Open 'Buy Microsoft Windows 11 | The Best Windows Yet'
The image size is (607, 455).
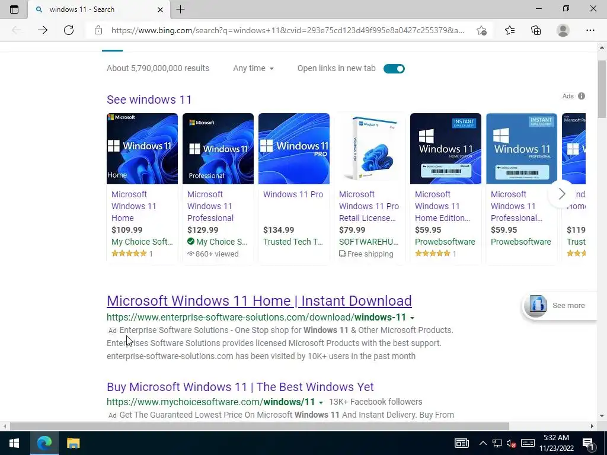240,386
